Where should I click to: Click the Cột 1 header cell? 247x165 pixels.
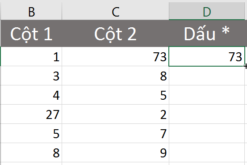pyautogui.click(x=31, y=33)
